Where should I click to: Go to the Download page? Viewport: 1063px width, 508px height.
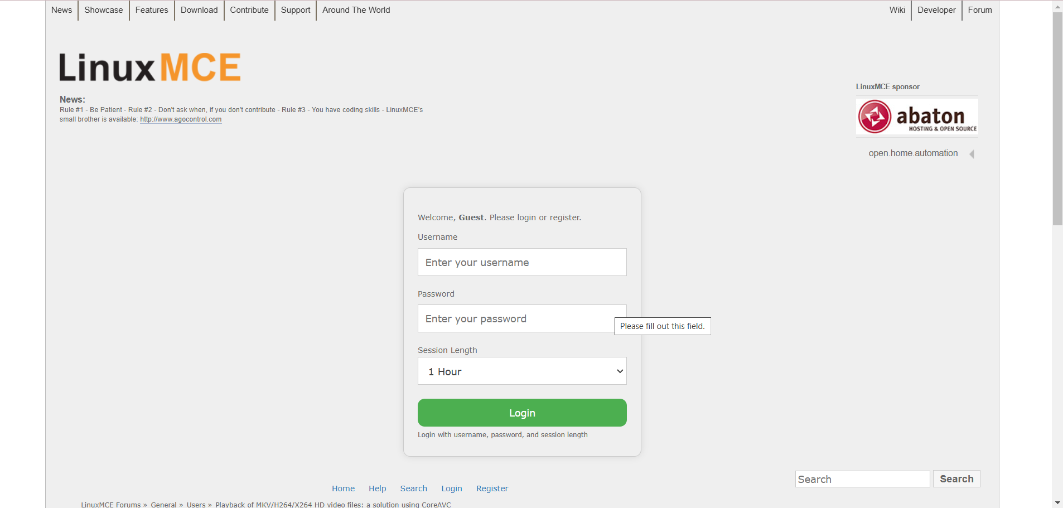pyautogui.click(x=199, y=10)
